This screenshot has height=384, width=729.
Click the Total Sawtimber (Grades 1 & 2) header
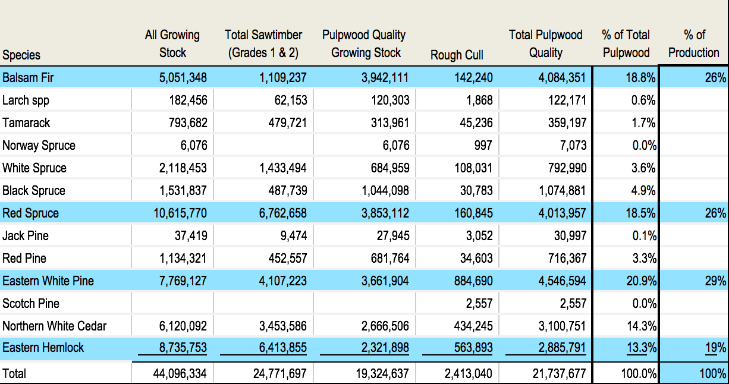(x=263, y=44)
